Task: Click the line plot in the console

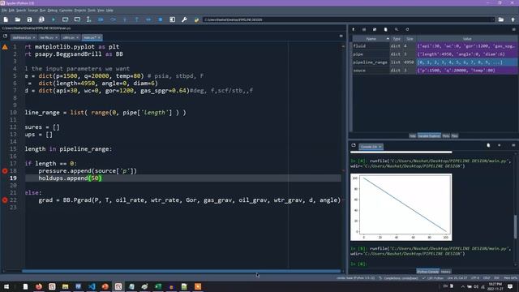Action: [x=401, y=207]
